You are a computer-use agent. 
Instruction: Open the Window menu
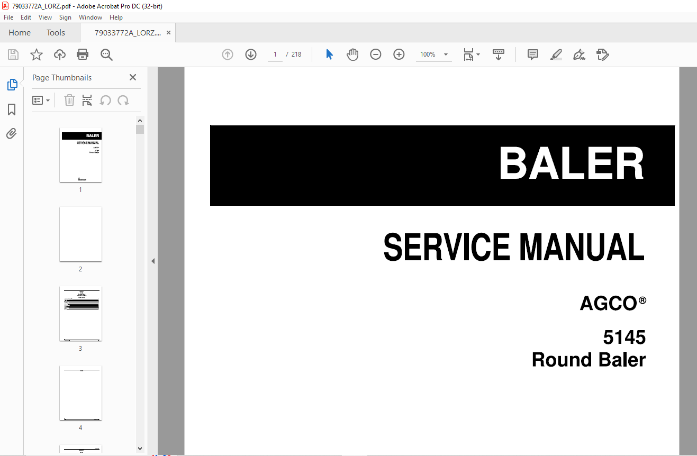90,17
